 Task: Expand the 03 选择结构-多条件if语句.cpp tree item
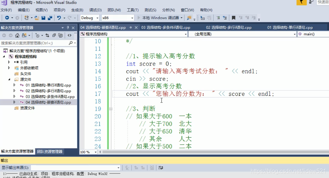tap(14, 96)
